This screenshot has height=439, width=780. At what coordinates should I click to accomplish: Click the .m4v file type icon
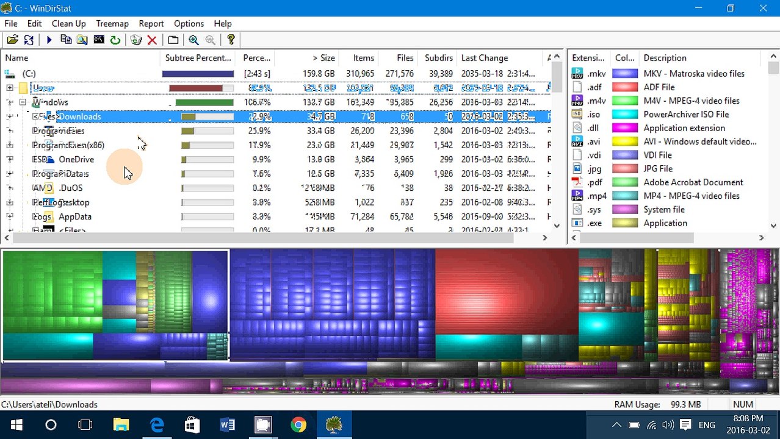[577, 101]
